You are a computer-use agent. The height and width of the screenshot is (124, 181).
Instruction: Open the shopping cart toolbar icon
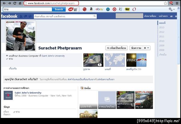[x=75, y=9]
